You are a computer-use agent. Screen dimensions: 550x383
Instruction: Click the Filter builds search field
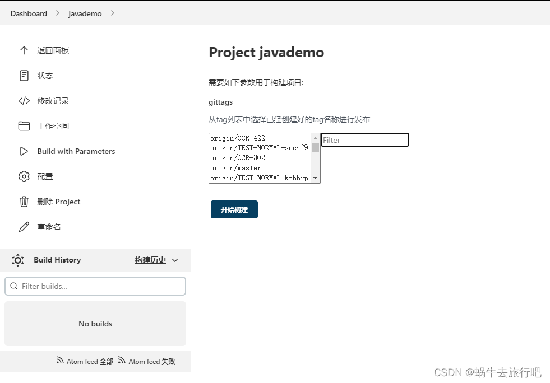click(95, 286)
